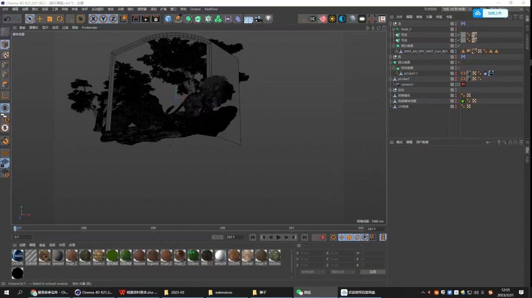The height and width of the screenshot is (298, 532).
Task: Collapse top null object tree node
Action: (391, 24)
